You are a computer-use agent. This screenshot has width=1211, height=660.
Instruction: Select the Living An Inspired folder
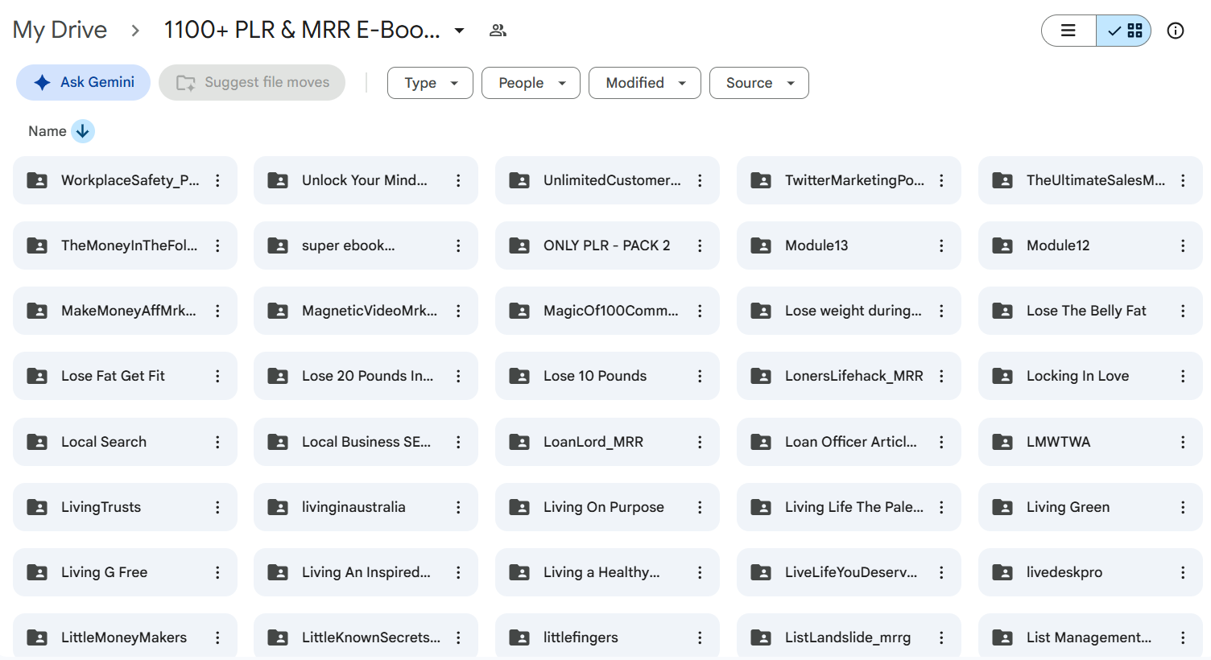[x=366, y=572]
